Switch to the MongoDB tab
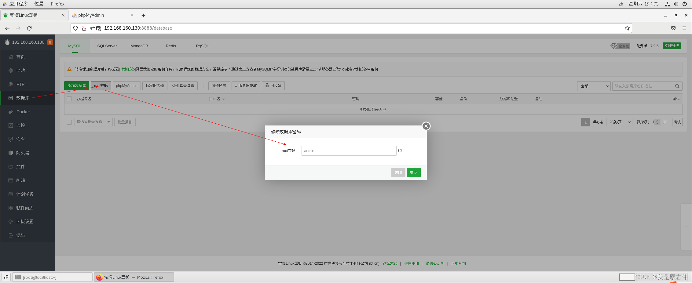This screenshot has width=692, height=283. point(139,46)
